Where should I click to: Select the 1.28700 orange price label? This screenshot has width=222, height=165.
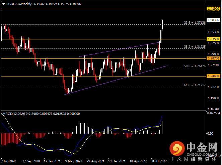pyautogui.click(x=214, y=58)
